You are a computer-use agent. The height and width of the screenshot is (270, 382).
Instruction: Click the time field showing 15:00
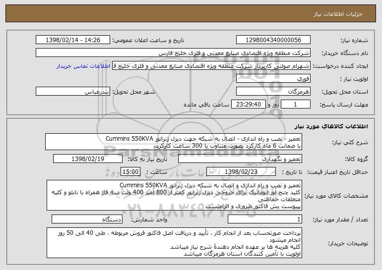click(130, 172)
